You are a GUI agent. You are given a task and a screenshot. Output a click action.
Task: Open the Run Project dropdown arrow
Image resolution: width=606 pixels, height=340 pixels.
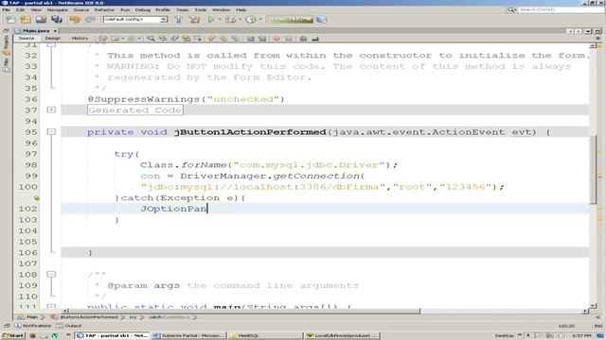[220, 19]
